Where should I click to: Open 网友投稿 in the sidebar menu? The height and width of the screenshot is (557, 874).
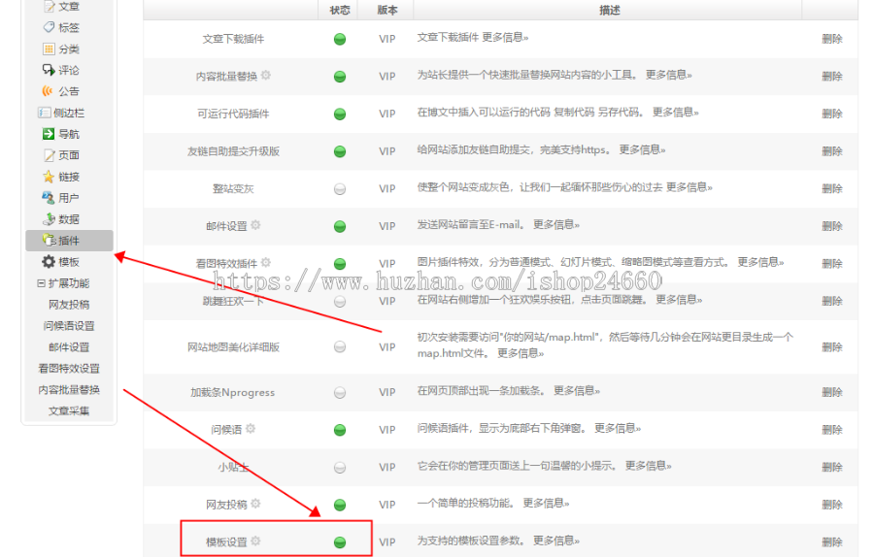click(69, 305)
